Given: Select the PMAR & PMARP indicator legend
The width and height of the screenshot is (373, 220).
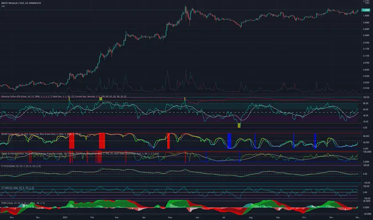Looking at the screenshot, I should (x=80, y=154).
